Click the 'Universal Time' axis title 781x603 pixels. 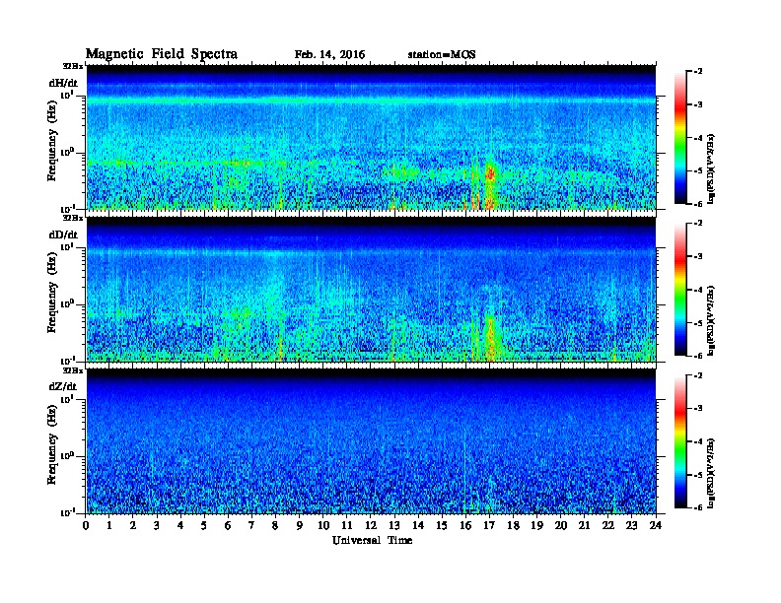click(372, 540)
